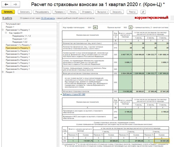Select Подраздел 1.3.1 in the tree
The image size is (174, 147).
20,39
